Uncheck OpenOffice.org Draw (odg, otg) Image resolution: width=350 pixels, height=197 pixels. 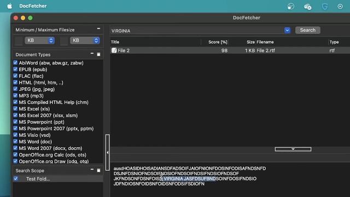click(15, 161)
